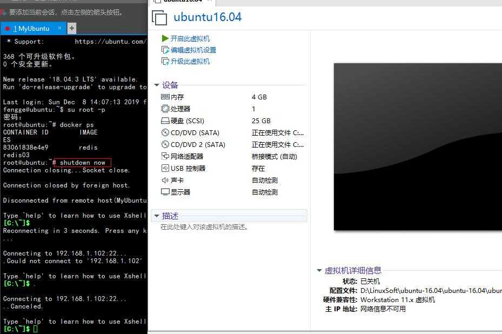
Task: Select the processor (处理器) chip icon
Action: pos(165,109)
